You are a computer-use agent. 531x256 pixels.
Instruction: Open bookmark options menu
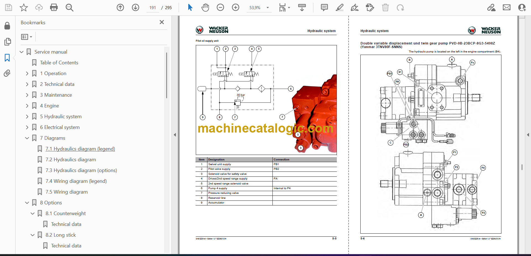click(27, 37)
